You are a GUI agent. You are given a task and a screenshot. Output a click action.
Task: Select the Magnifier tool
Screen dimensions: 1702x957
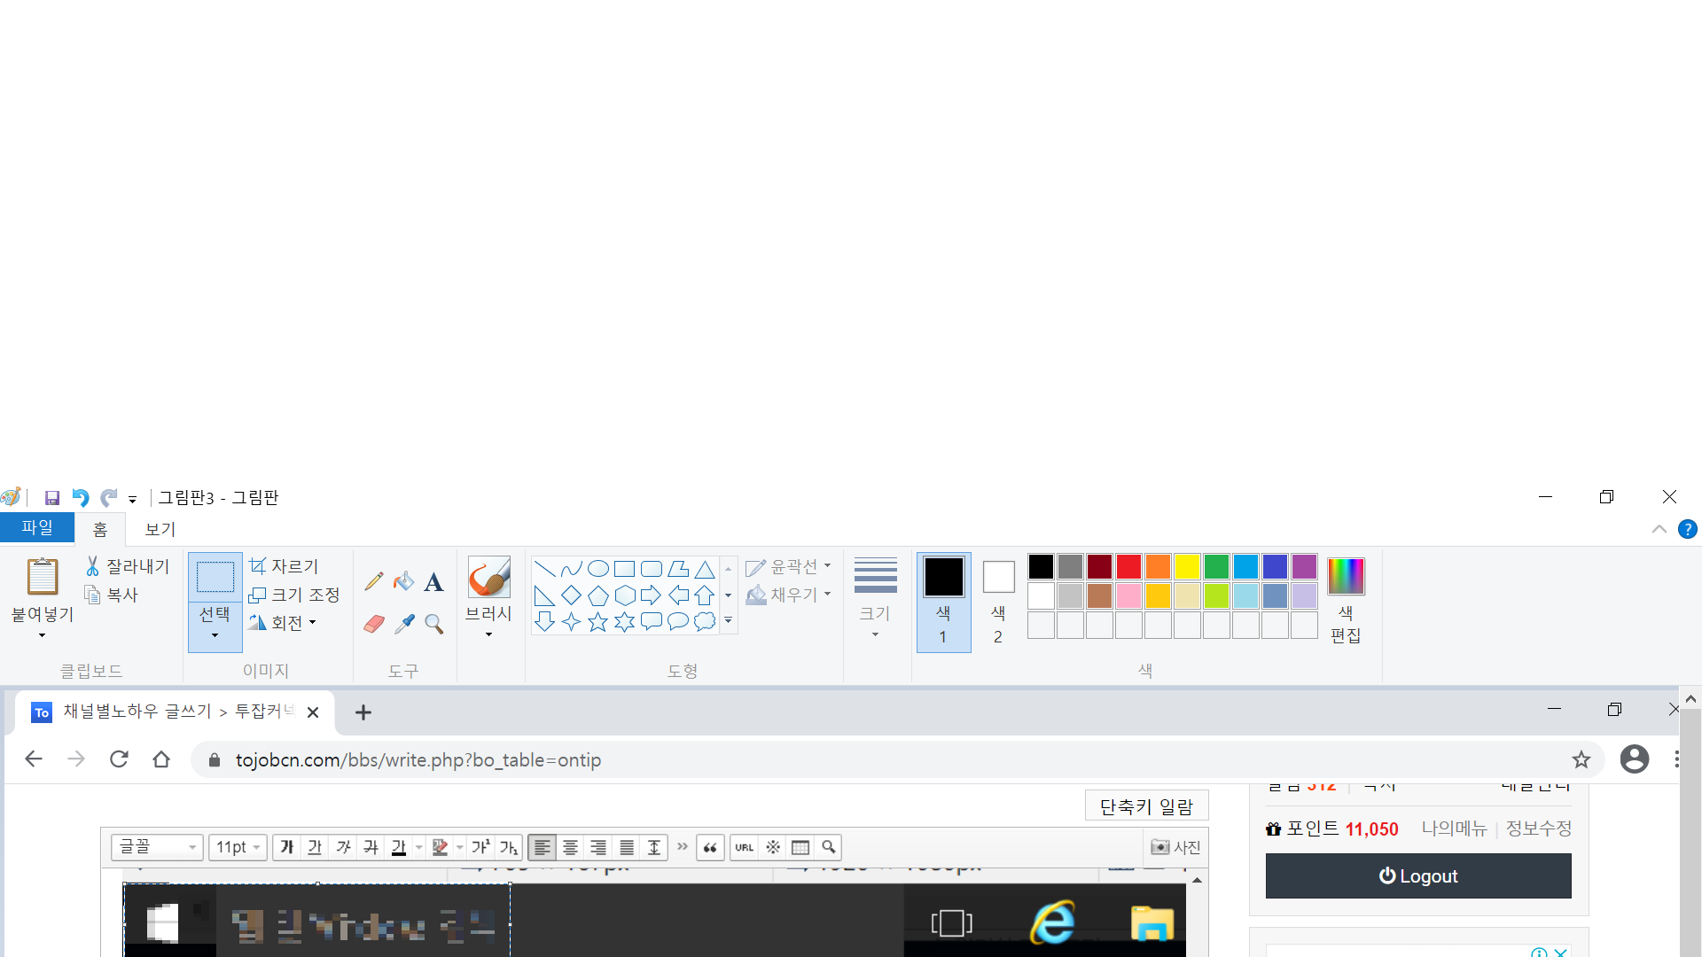(x=433, y=624)
